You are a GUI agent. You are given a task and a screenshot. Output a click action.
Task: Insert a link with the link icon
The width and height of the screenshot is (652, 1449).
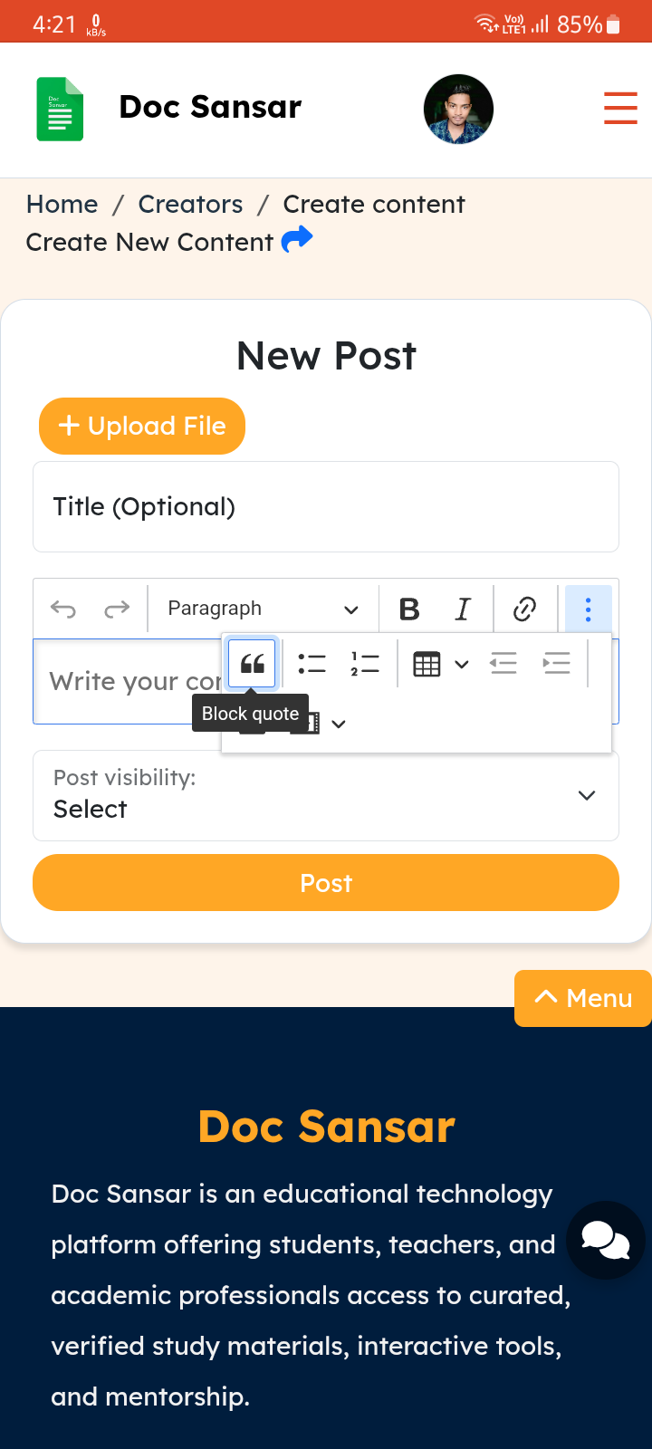click(525, 609)
